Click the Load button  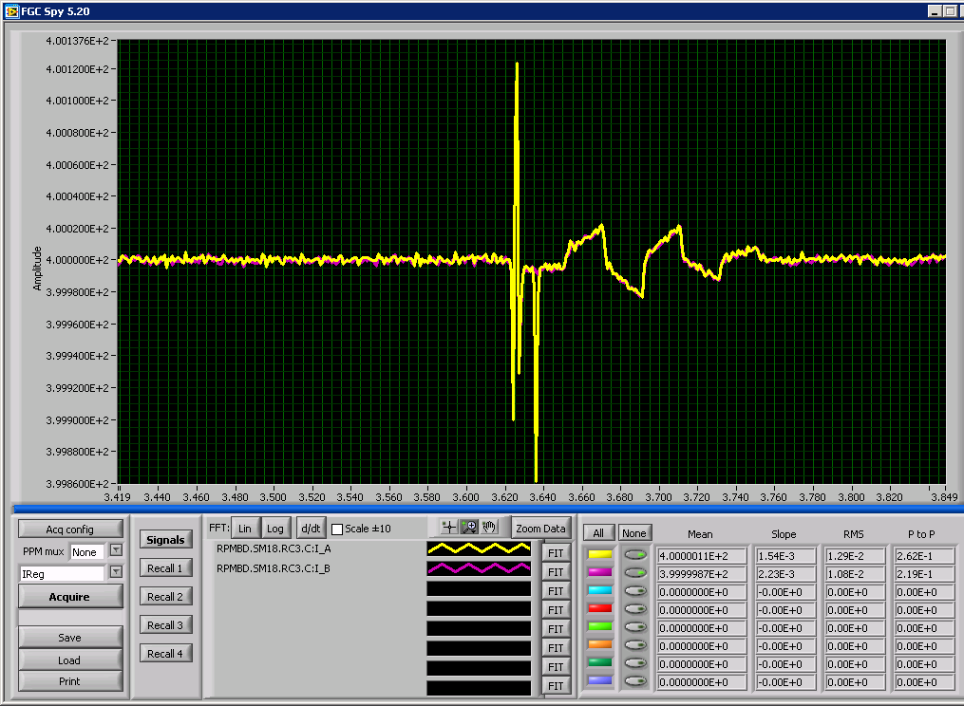point(70,660)
